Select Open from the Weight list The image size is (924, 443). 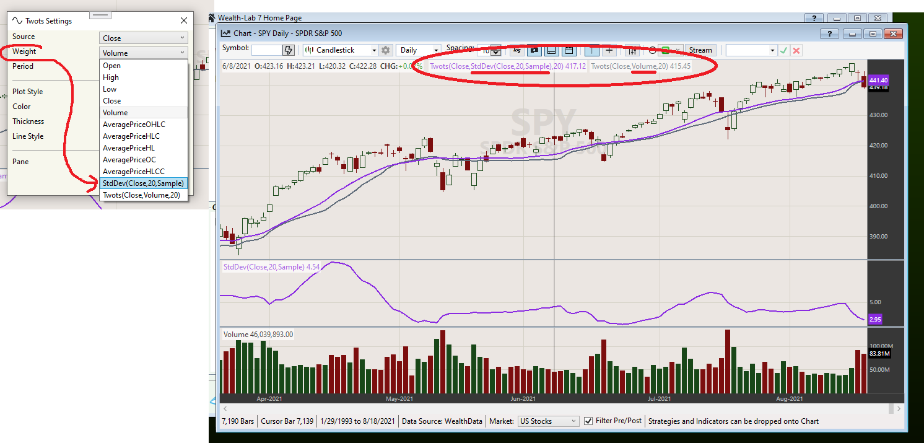coord(143,66)
